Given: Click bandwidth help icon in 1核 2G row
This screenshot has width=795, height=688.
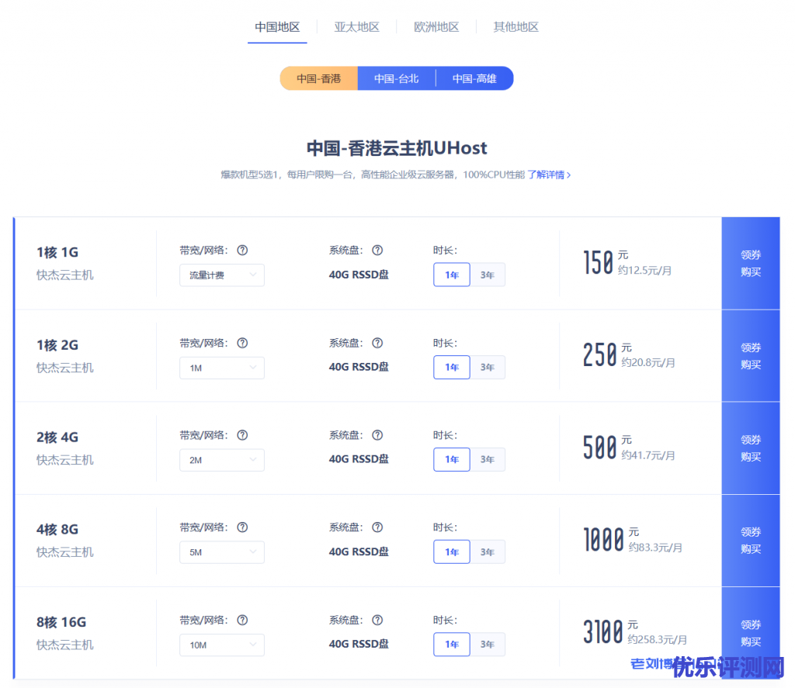Looking at the screenshot, I should tap(242, 343).
